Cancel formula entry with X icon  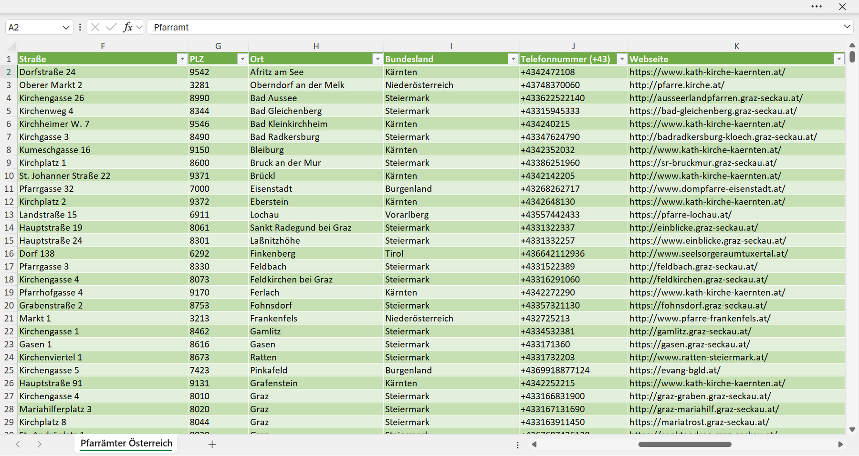click(95, 27)
